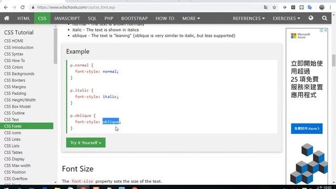Open the JAVASCRIPT navbar item
The image size is (336, 189).
point(67,18)
